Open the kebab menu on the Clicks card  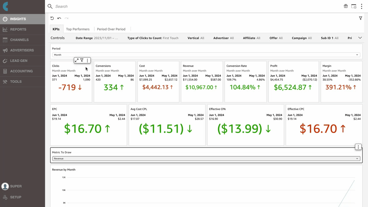(87, 60)
